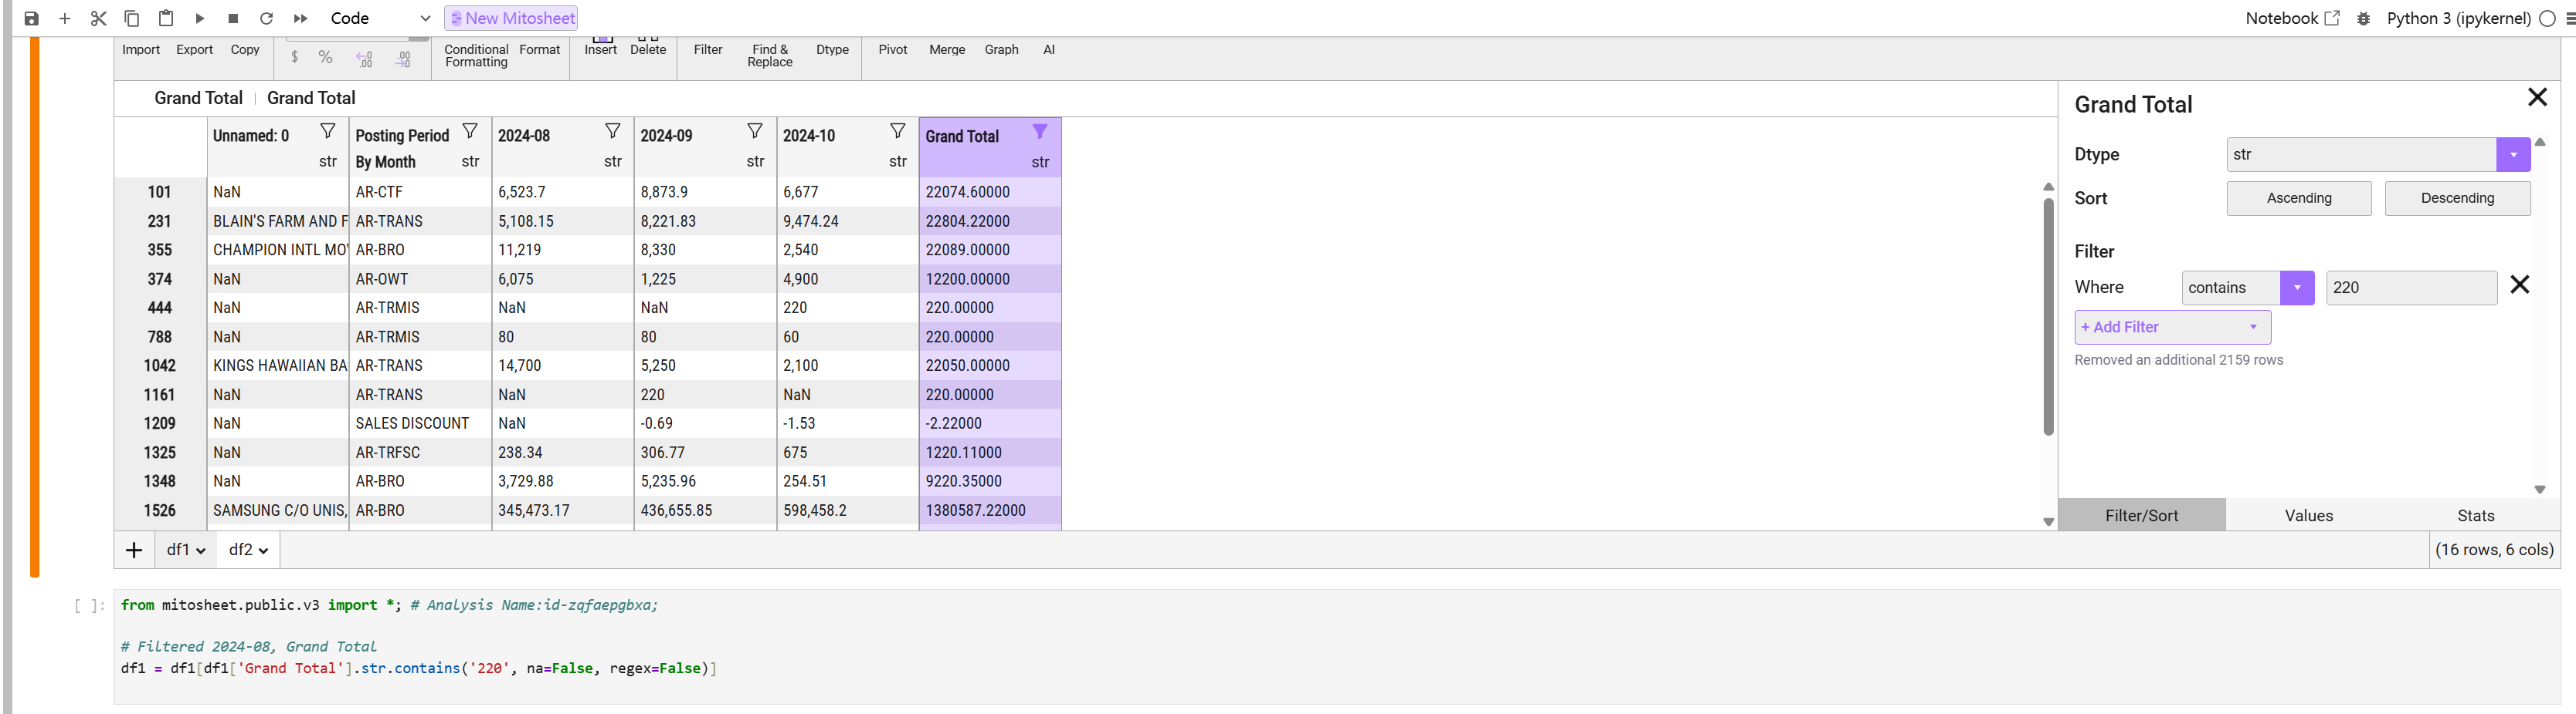Open filter for the 2024-09 column
The width and height of the screenshot is (2576, 714).
(x=755, y=132)
